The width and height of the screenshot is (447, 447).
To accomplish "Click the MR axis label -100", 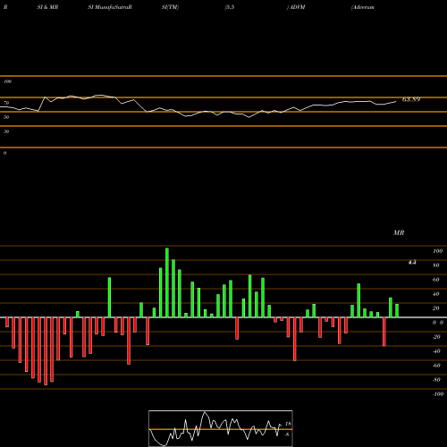I will coord(438,394).
